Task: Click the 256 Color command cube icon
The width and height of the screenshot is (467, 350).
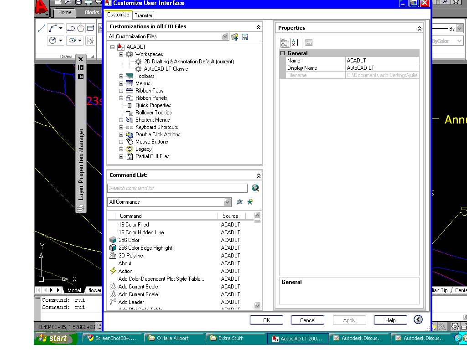Action: pyautogui.click(x=113, y=240)
